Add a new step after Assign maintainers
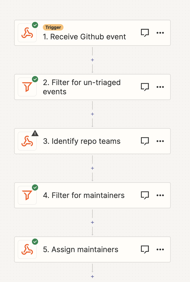Viewport: 190px width, 282px height. point(92,276)
